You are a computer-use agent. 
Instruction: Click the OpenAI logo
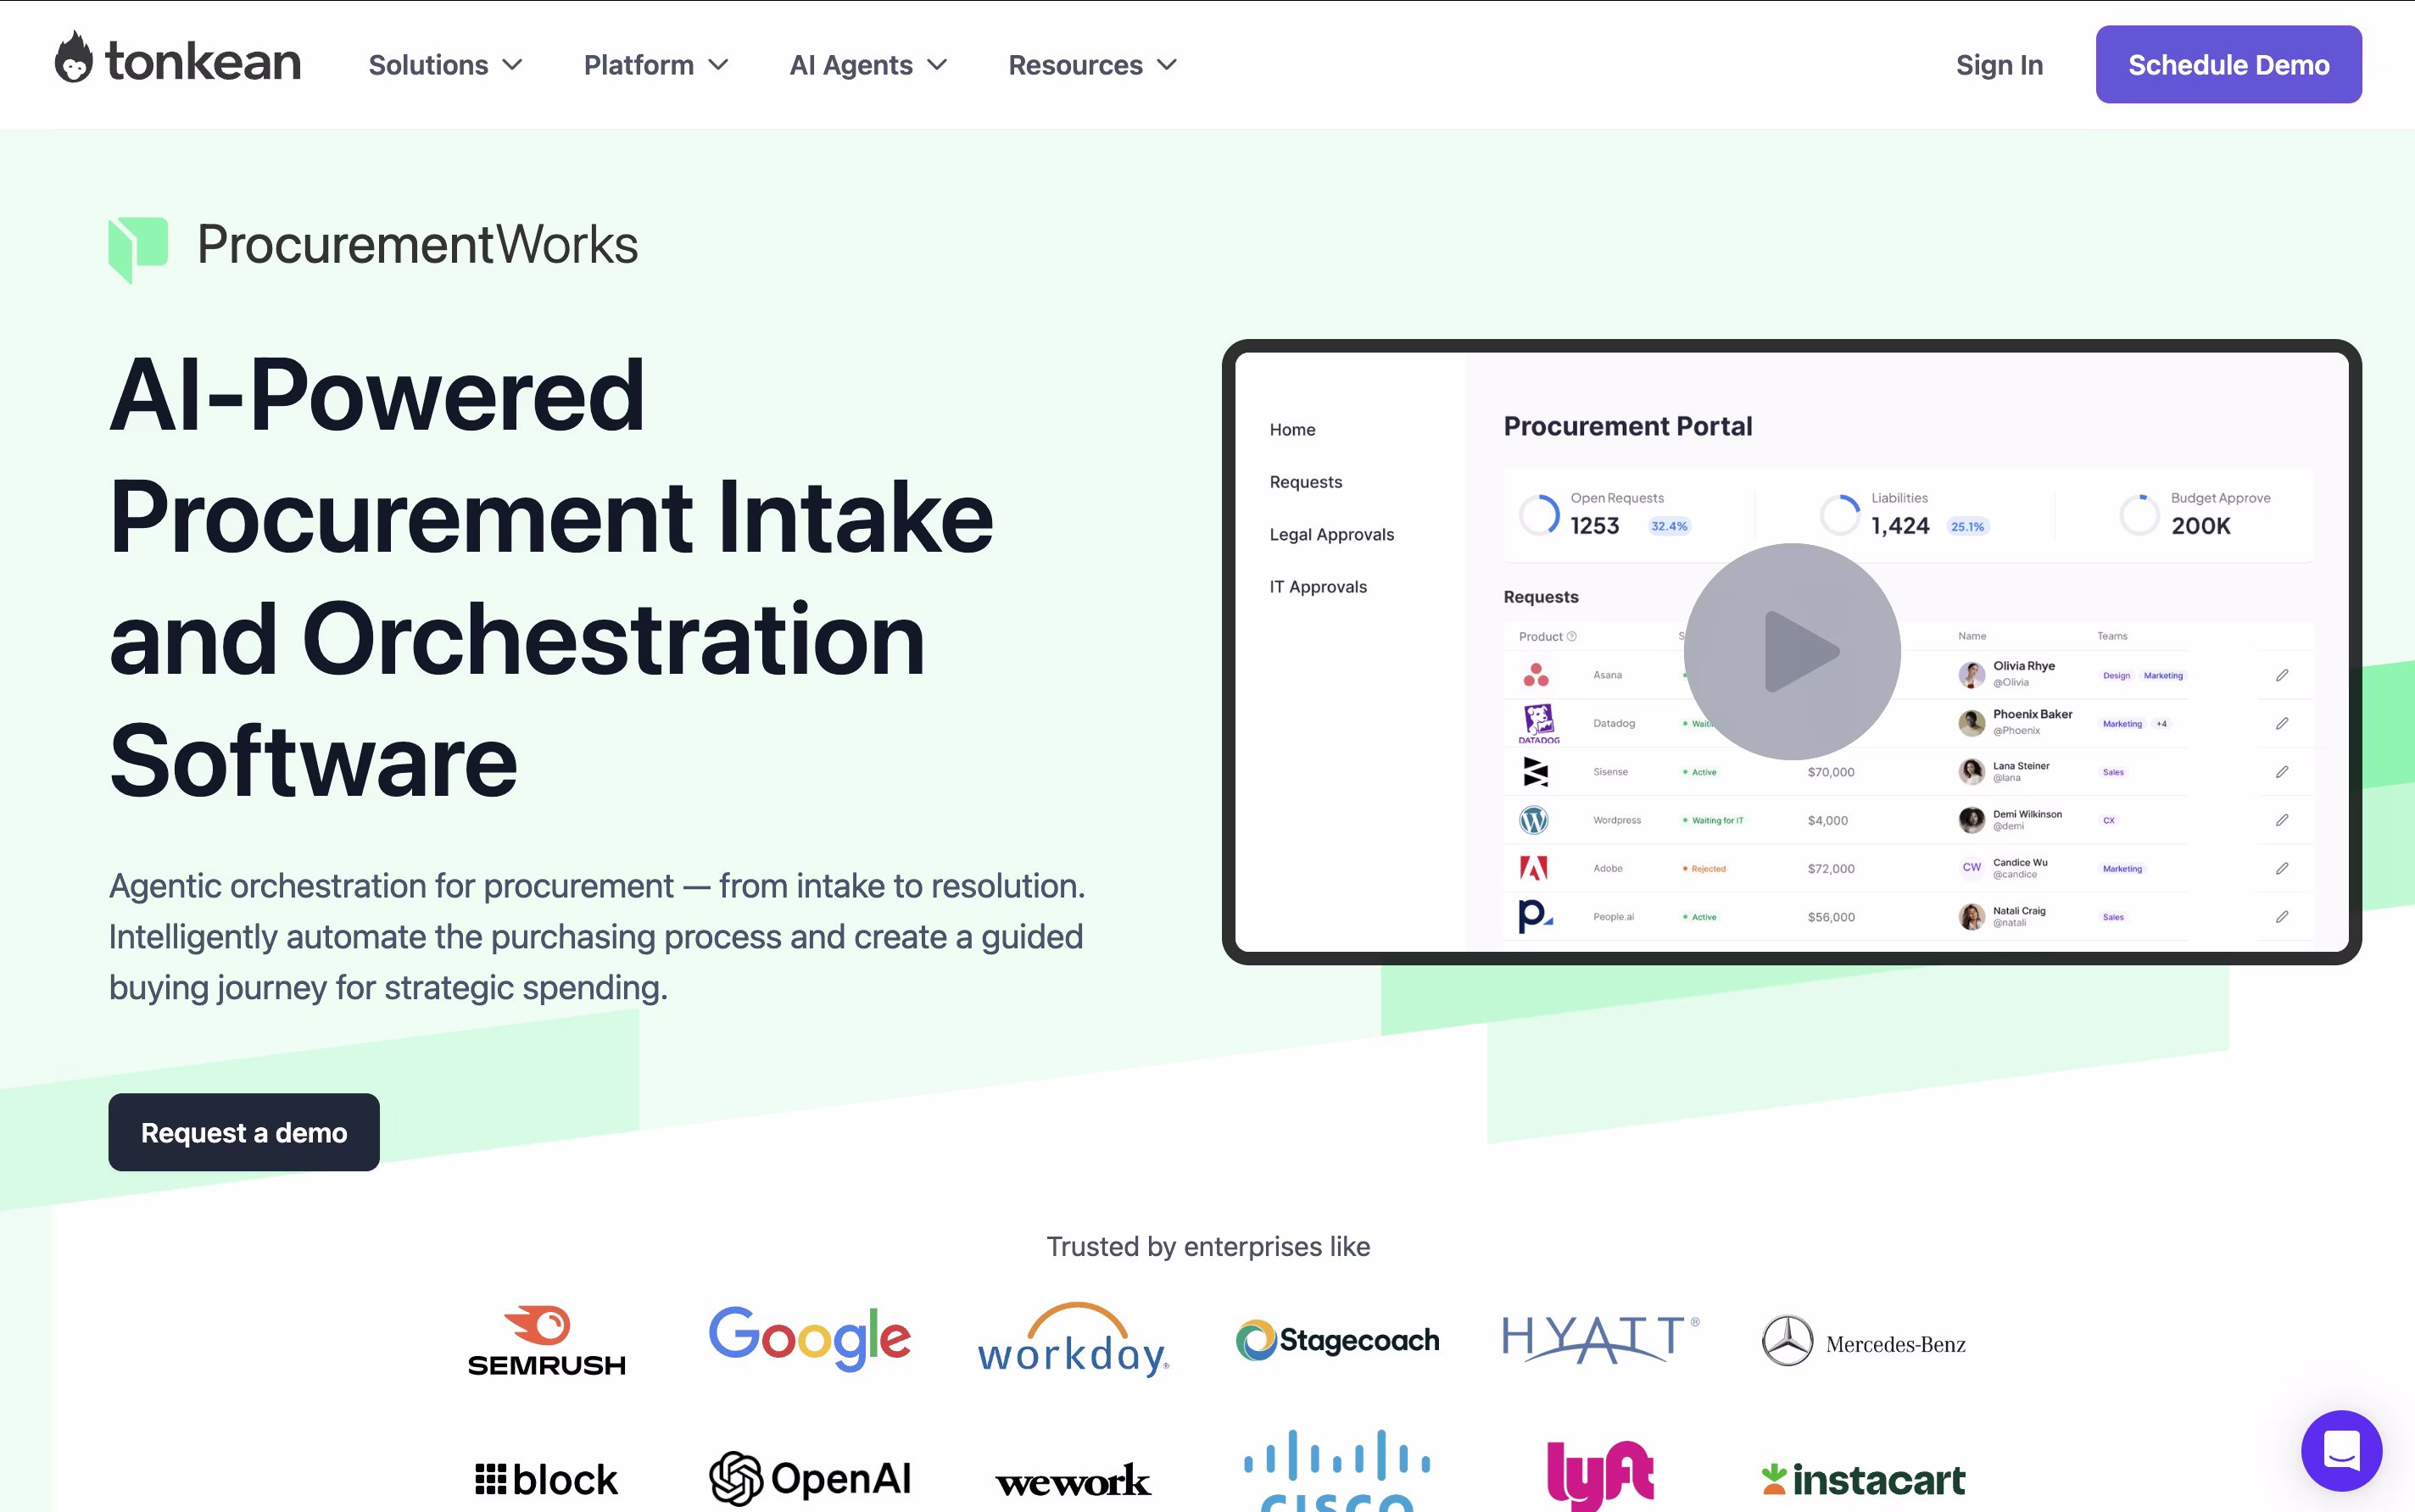tap(811, 1478)
